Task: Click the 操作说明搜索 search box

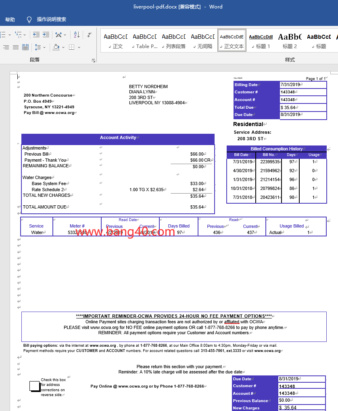Action: pyautogui.click(x=52, y=19)
